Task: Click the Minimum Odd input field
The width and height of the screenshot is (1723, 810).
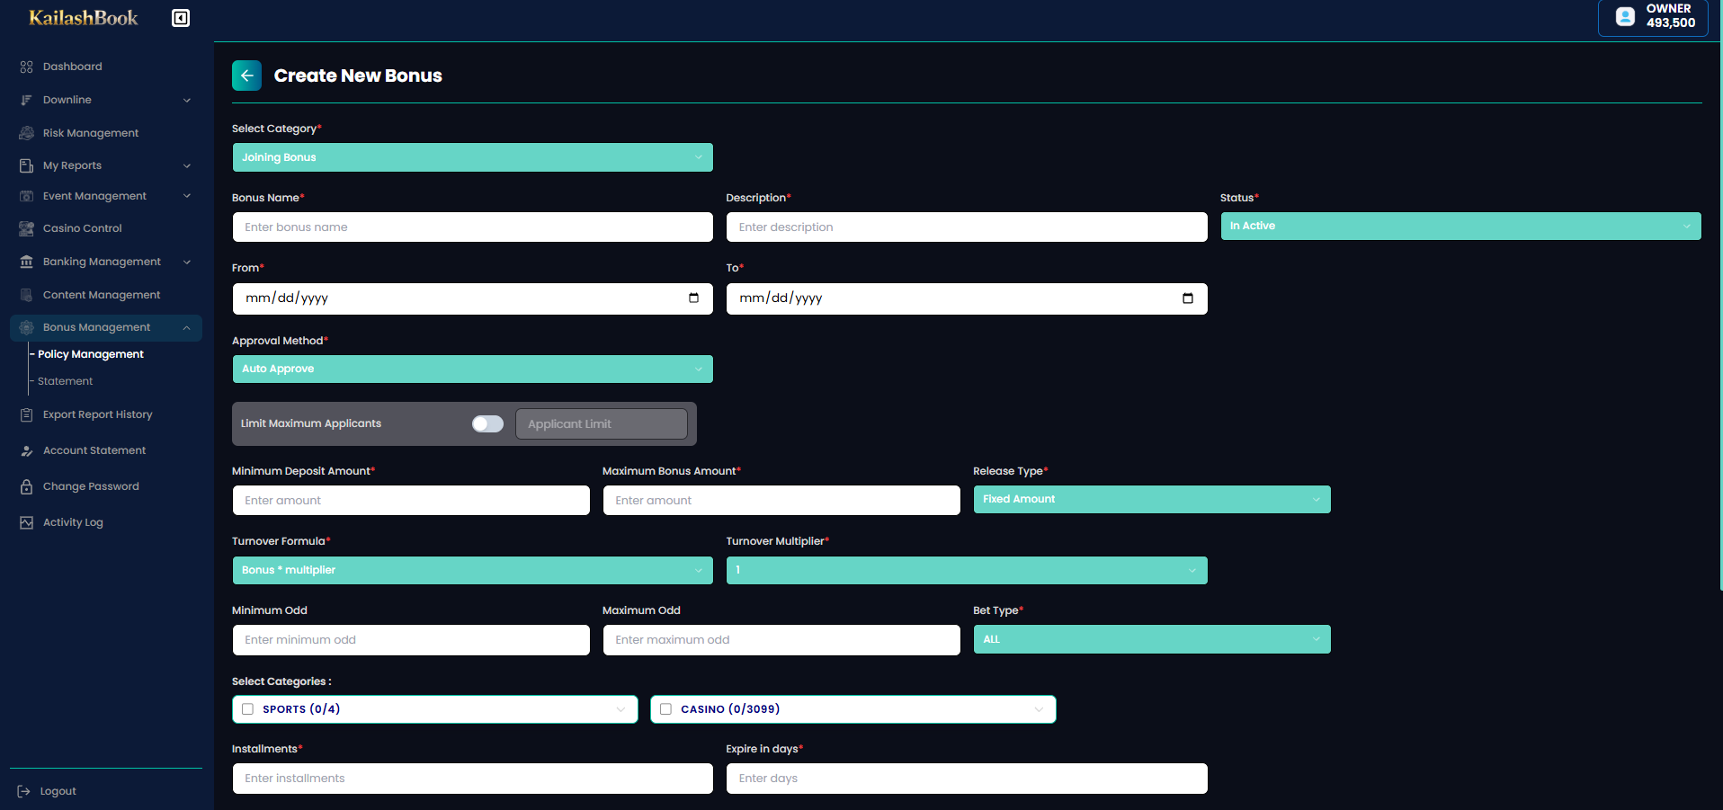Action: pyautogui.click(x=411, y=639)
